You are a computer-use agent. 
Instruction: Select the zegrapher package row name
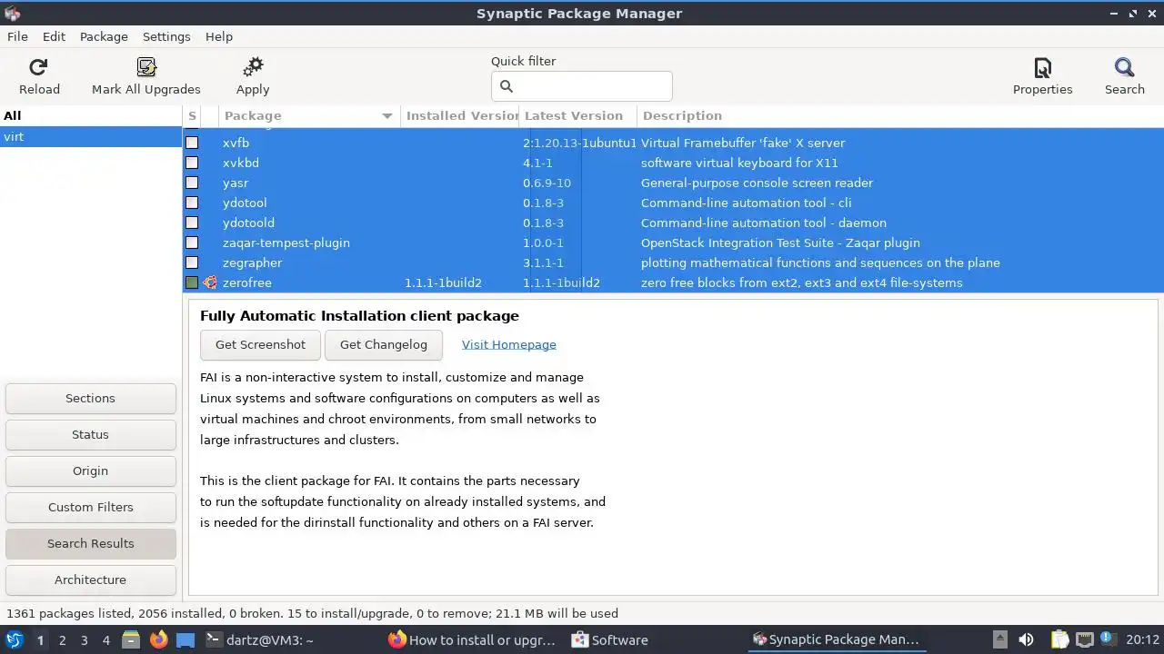pyautogui.click(x=252, y=263)
